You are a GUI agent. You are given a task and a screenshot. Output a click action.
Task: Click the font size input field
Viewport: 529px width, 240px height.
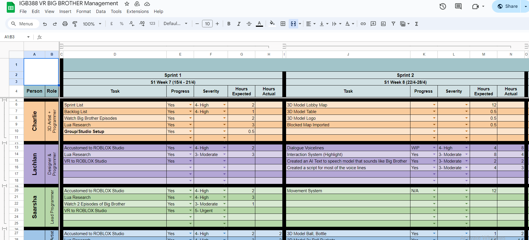point(207,24)
